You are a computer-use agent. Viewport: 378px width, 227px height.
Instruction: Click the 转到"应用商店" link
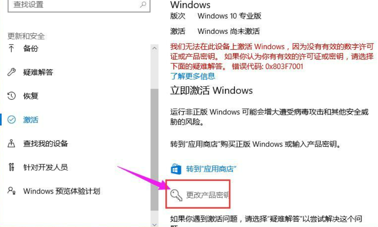tap(211, 169)
